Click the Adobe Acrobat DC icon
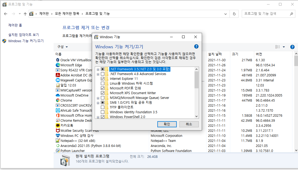Image resolution: width=298 pixels, height=170 pixels. [x=58, y=75]
